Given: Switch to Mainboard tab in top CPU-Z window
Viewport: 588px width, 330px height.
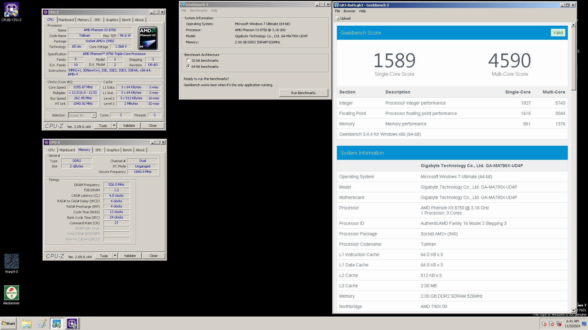Looking at the screenshot, I should 66,20.
